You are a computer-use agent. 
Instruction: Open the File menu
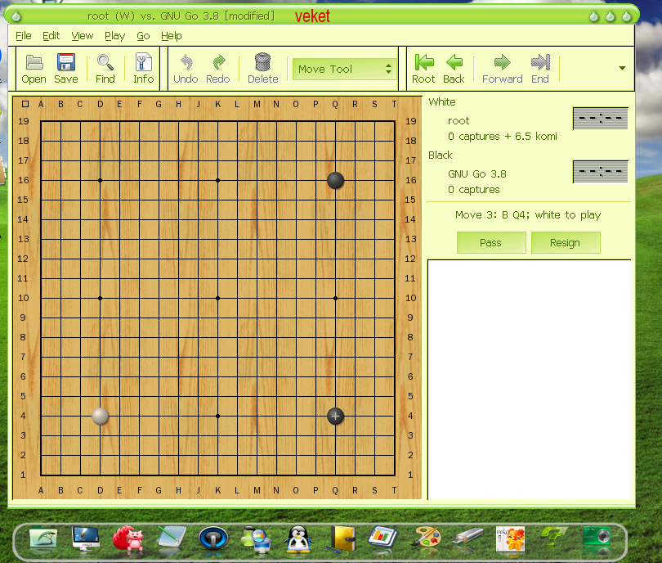click(x=23, y=36)
